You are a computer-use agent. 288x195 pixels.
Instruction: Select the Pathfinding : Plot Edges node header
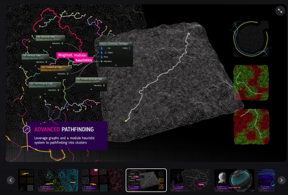click(x=116, y=44)
